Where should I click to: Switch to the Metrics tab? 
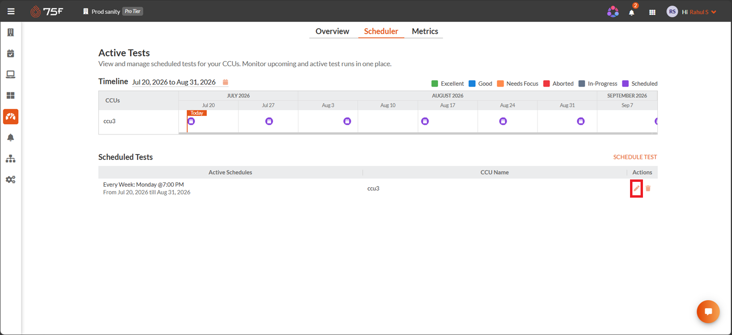(425, 31)
